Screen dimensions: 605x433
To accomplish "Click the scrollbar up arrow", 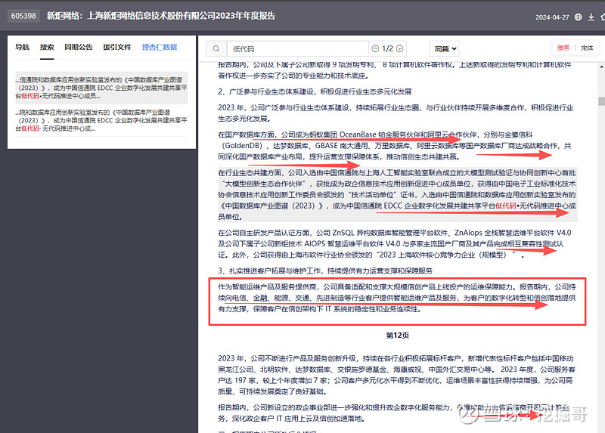I will [x=601, y=66].
